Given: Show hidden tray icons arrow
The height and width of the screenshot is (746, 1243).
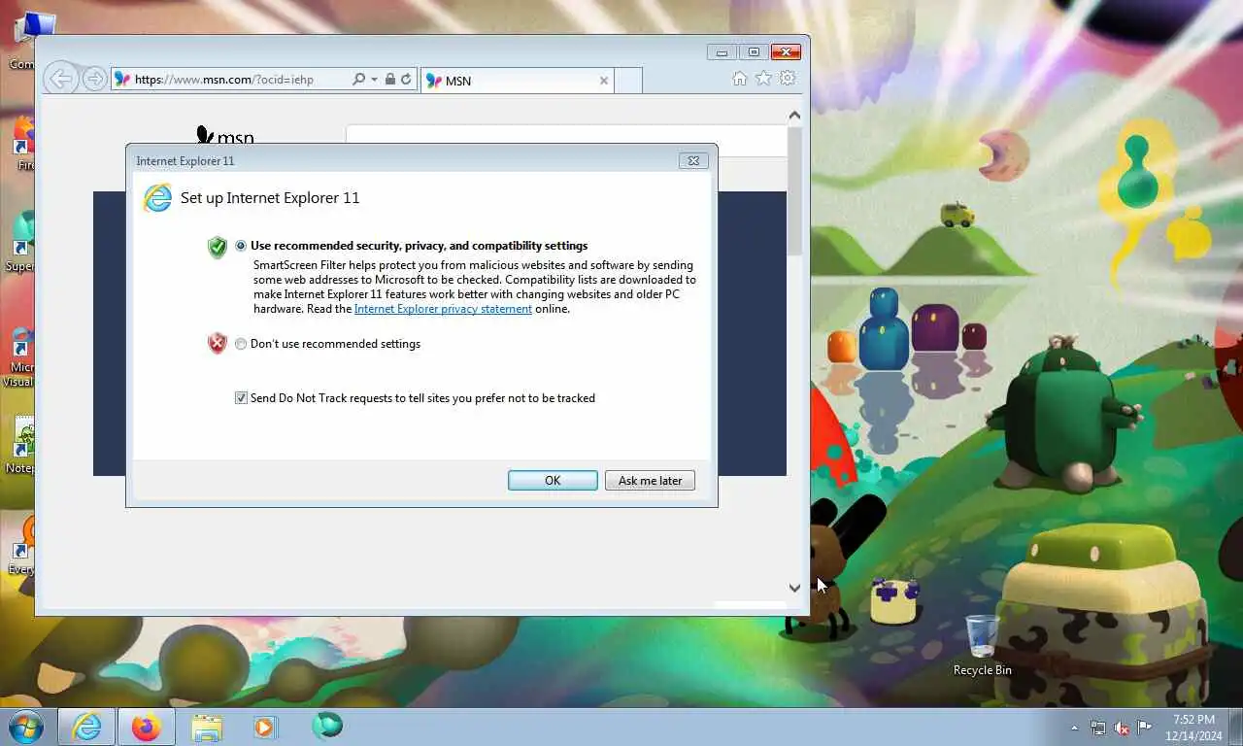Looking at the screenshot, I should coord(1074,728).
